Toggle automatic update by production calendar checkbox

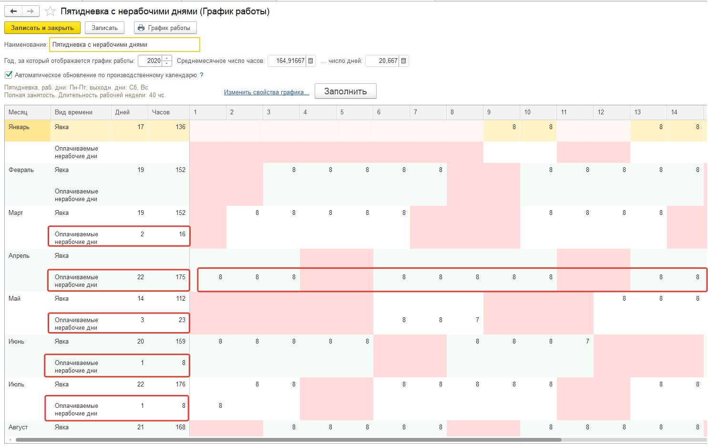tap(9, 75)
